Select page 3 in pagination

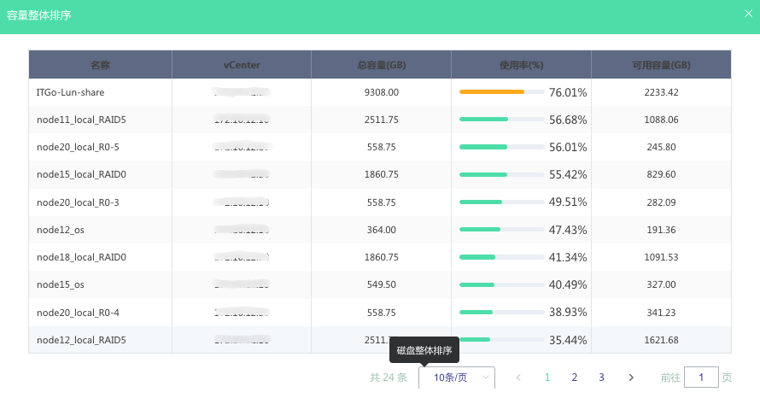601,378
